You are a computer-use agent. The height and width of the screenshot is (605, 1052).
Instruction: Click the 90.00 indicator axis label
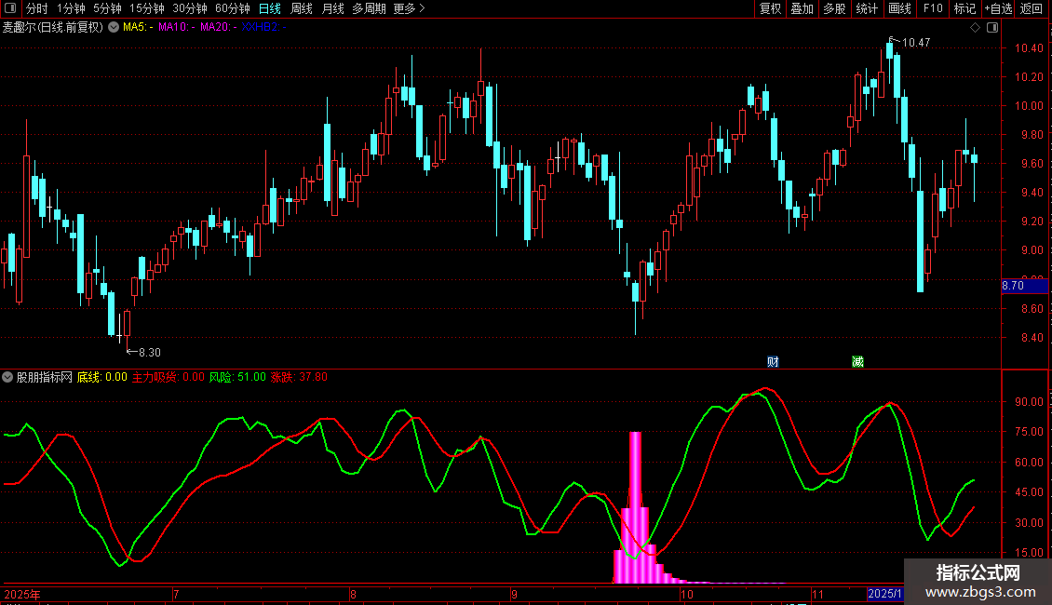point(1029,402)
